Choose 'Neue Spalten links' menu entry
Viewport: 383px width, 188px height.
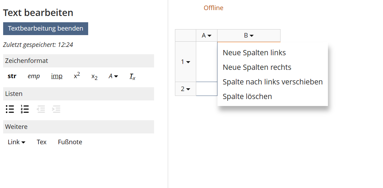click(254, 53)
